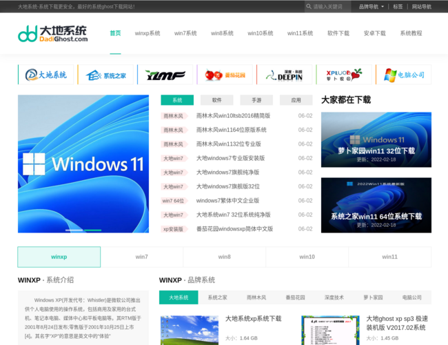
Task: Expand the 品牌导航 dropdown in top bar
Action: (x=371, y=7)
